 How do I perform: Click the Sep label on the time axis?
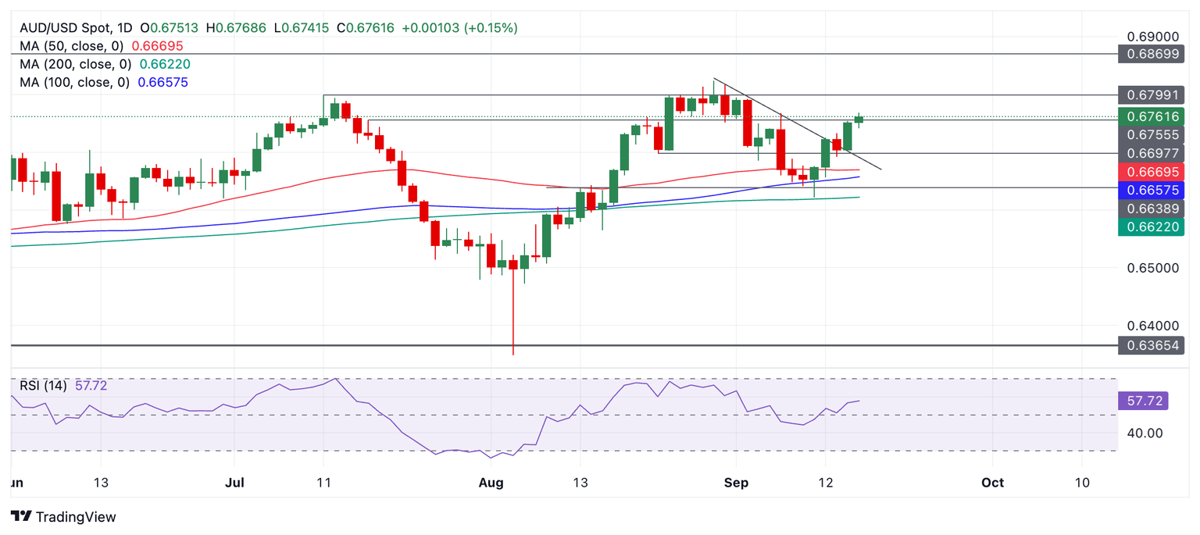[x=736, y=483]
